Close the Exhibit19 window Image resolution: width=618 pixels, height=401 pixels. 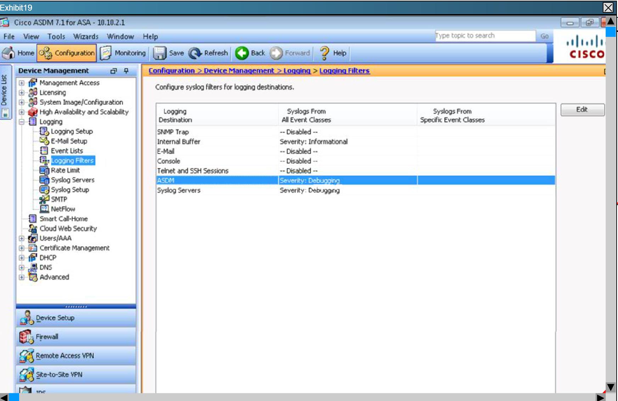(x=608, y=7)
